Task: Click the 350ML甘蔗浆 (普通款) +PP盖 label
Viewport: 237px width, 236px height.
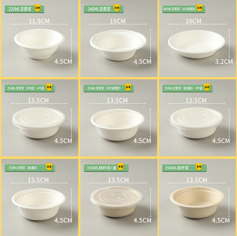Action: (x=187, y=88)
